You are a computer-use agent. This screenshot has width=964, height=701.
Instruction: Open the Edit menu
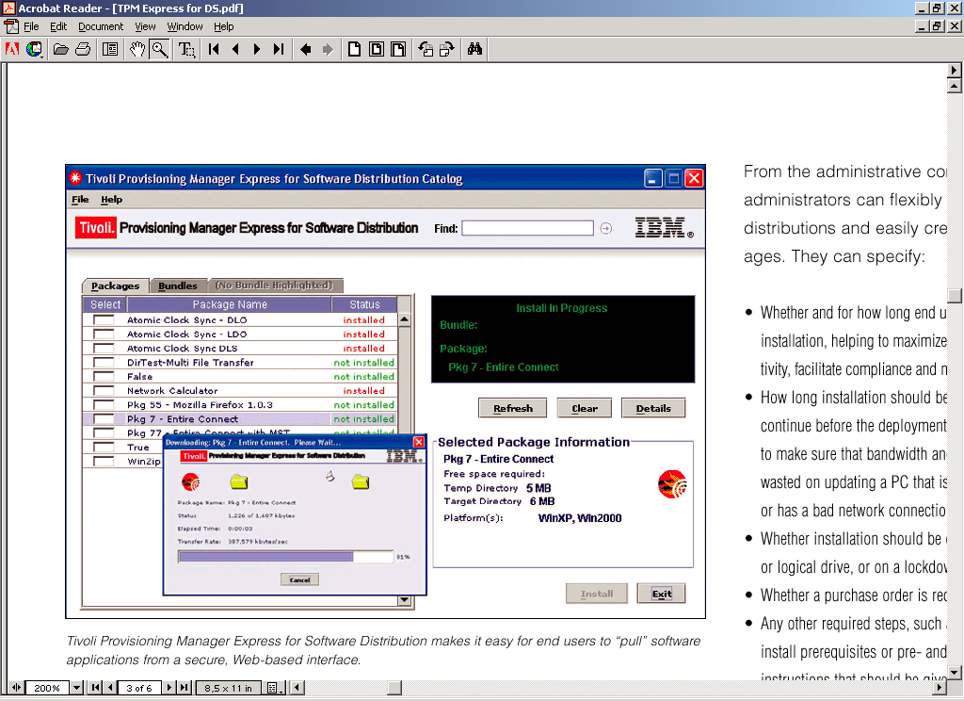pos(58,26)
